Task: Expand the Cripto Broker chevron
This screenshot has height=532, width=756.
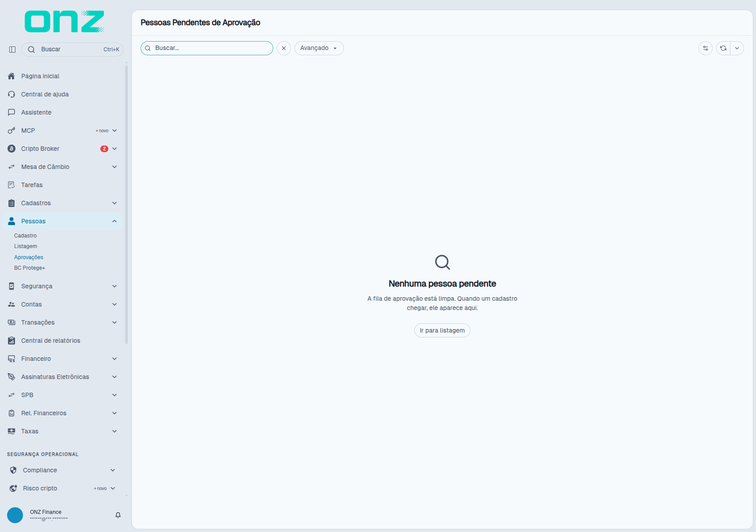Action: point(115,149)
